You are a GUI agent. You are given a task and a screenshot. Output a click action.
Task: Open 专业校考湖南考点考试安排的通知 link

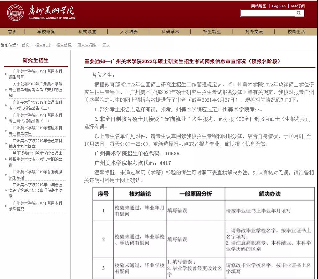36,90
